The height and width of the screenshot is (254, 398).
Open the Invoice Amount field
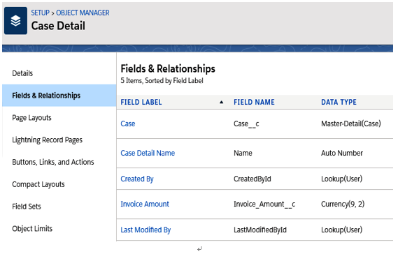click(145, 204)
